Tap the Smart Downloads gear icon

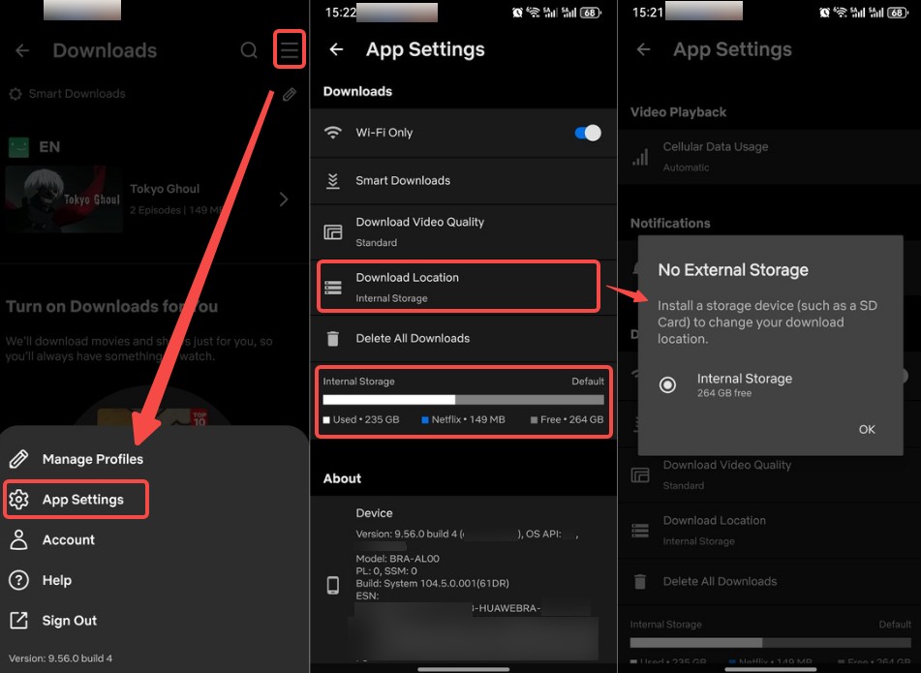tap(15, 94)
